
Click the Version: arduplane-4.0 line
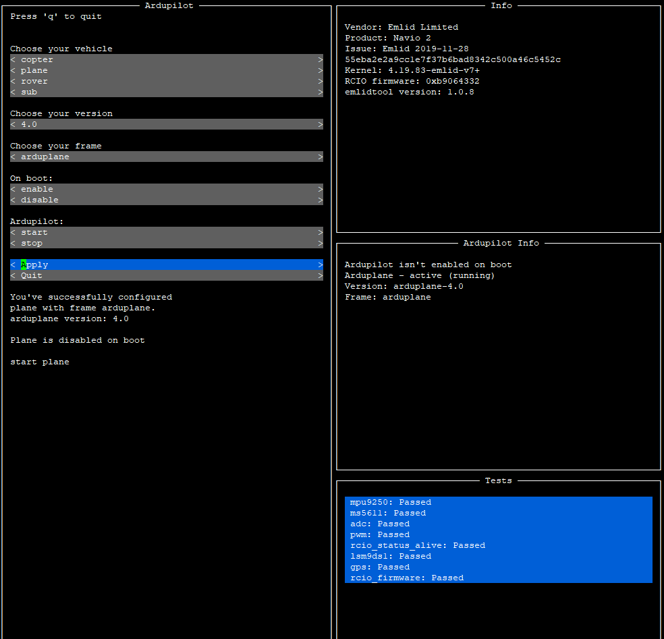[x=404, y=286]
